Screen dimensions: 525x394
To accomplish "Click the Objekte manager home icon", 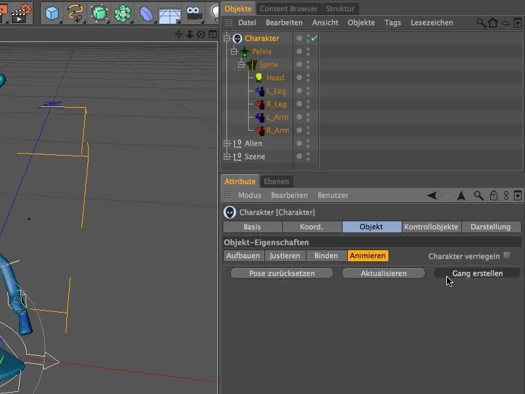I will tap(493, 23).
